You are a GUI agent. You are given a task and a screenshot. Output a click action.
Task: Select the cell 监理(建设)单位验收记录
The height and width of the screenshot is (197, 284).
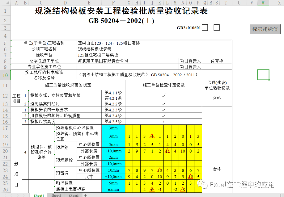click(x=217, y=85)
